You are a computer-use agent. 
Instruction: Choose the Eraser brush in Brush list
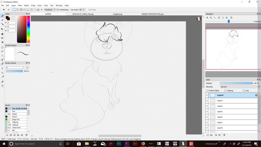click(16, 114)
